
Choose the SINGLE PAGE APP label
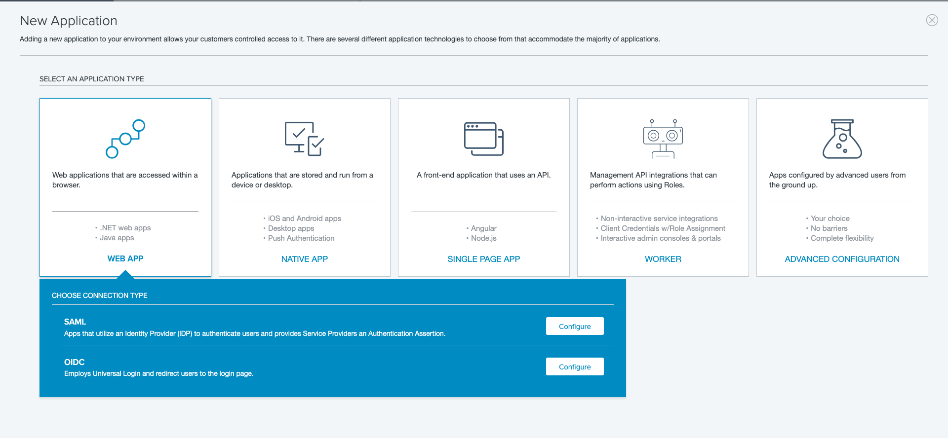pyautogui.click(x=484, y=259)
